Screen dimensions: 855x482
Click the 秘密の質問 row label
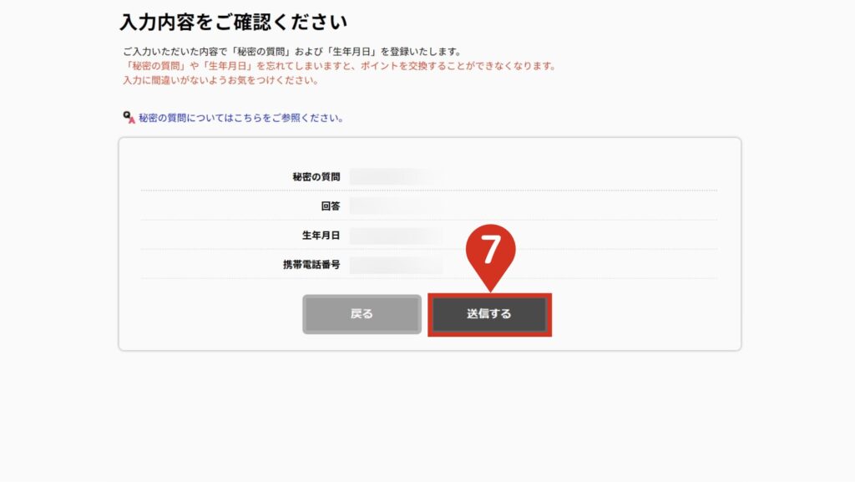pos(316,176)
